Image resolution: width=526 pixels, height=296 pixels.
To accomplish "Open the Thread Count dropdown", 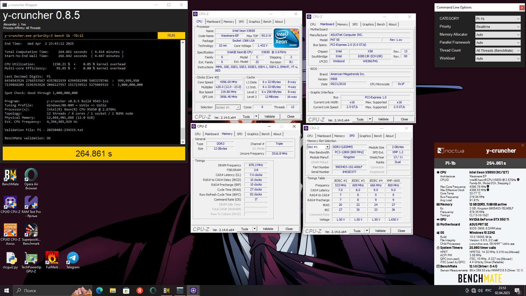I will click(x=498, y=50).
